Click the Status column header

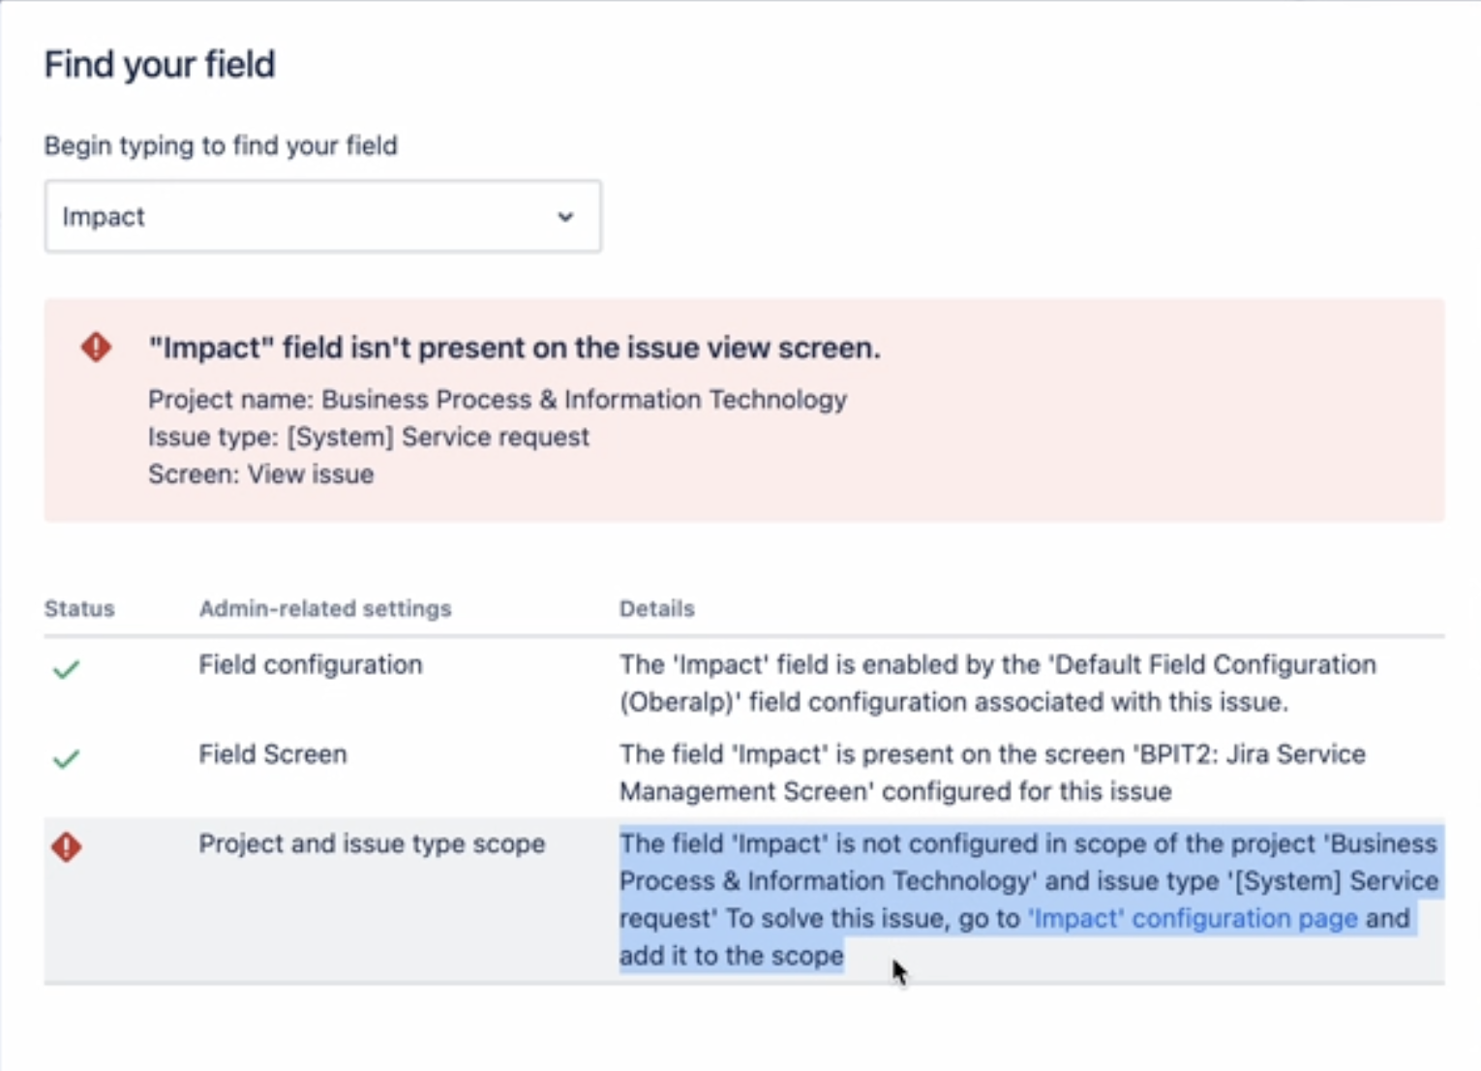(x=79, y=608)
